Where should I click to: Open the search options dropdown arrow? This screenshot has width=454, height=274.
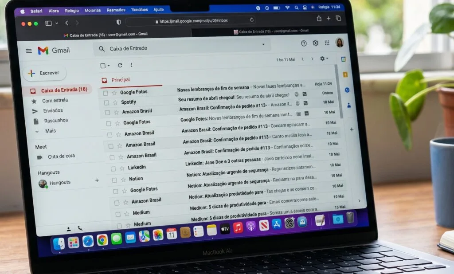point(263,44)
